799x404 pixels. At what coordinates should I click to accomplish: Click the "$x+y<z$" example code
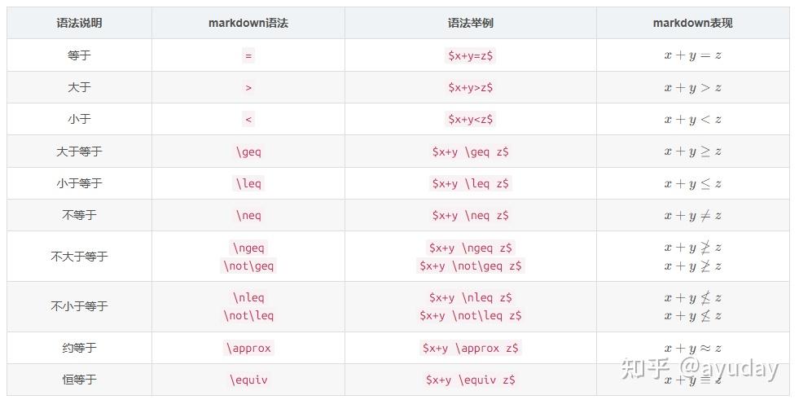click(470, 119)
